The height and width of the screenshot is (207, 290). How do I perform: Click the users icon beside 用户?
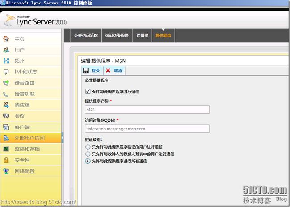point(6,50)
